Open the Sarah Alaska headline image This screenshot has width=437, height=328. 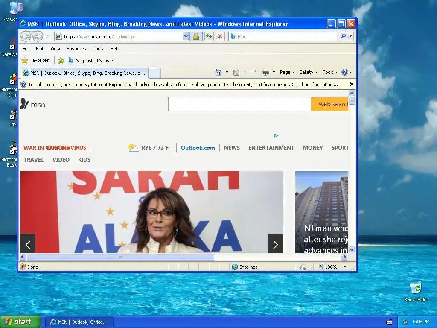tap(152, 212)
